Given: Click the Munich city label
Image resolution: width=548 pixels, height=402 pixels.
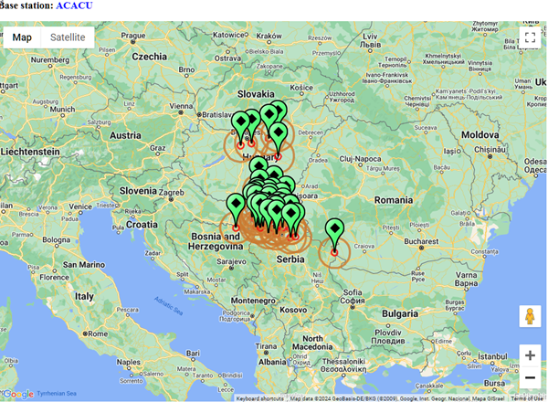Looking at the screenshot, I should point(62,110).
